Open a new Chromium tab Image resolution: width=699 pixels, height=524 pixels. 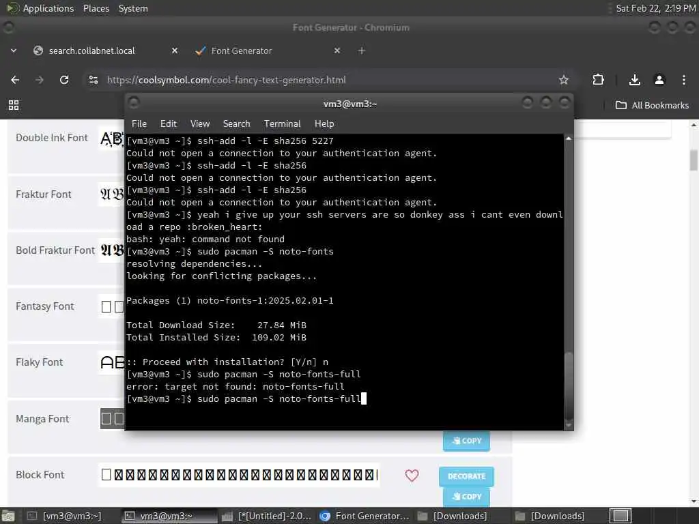(362, 50)
